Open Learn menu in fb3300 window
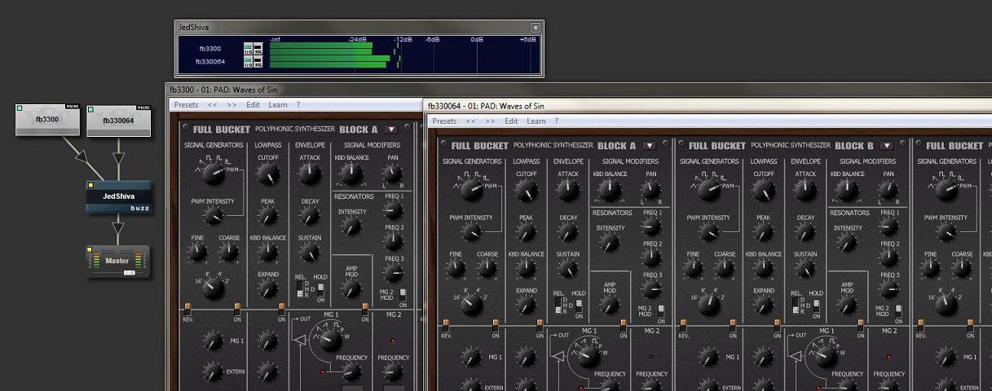 pyautogui.click(x=278, y=104)
